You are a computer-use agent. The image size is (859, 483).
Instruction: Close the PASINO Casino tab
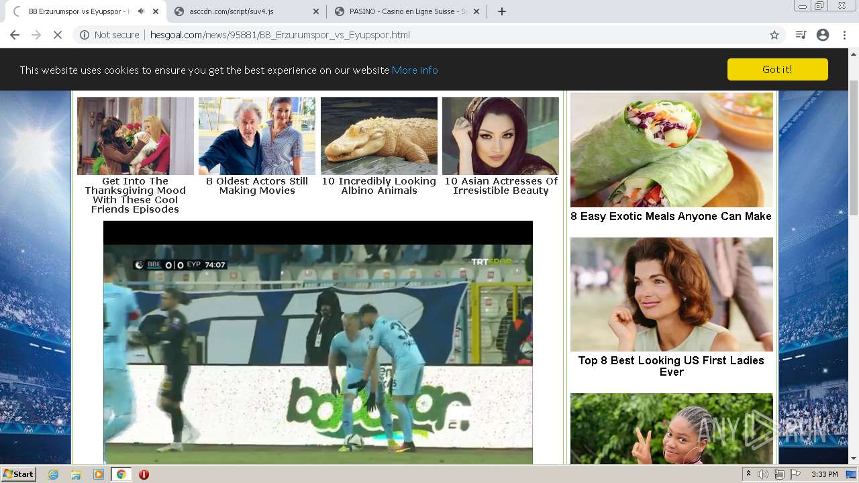coord(476,11)
